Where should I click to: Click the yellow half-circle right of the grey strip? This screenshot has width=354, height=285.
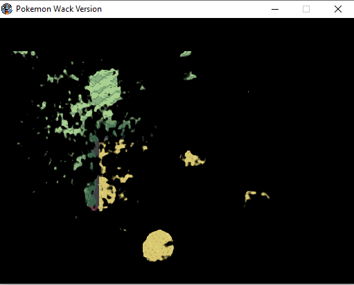107,193
